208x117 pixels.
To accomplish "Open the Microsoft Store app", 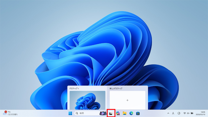I will point(138,113).
